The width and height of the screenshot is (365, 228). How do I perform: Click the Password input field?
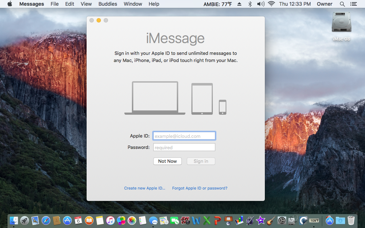pyautogui.click(x=184, y=147)
